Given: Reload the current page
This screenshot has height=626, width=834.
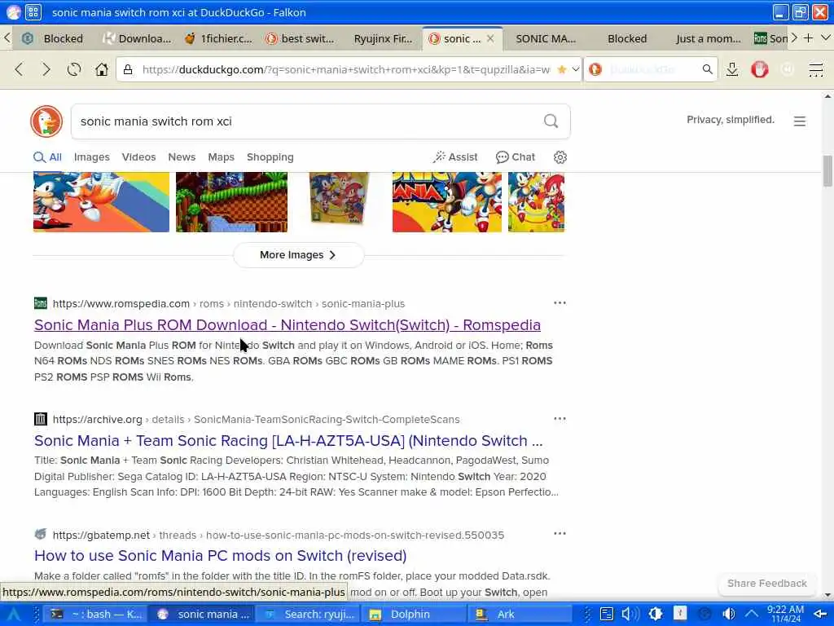Looking at the screenshot, I should (74, 69).
